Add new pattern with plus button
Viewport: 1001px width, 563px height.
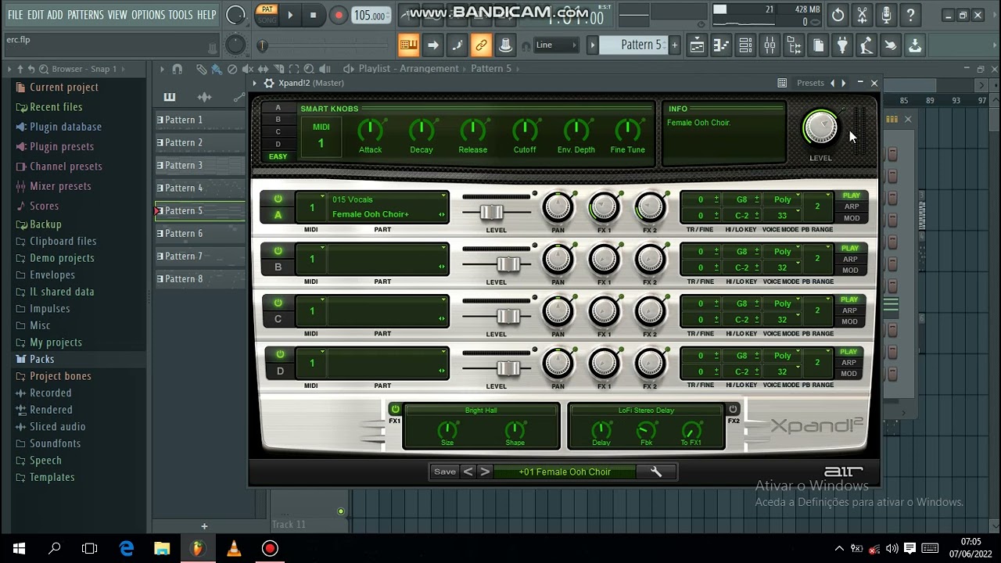click(x=674, y=45)
